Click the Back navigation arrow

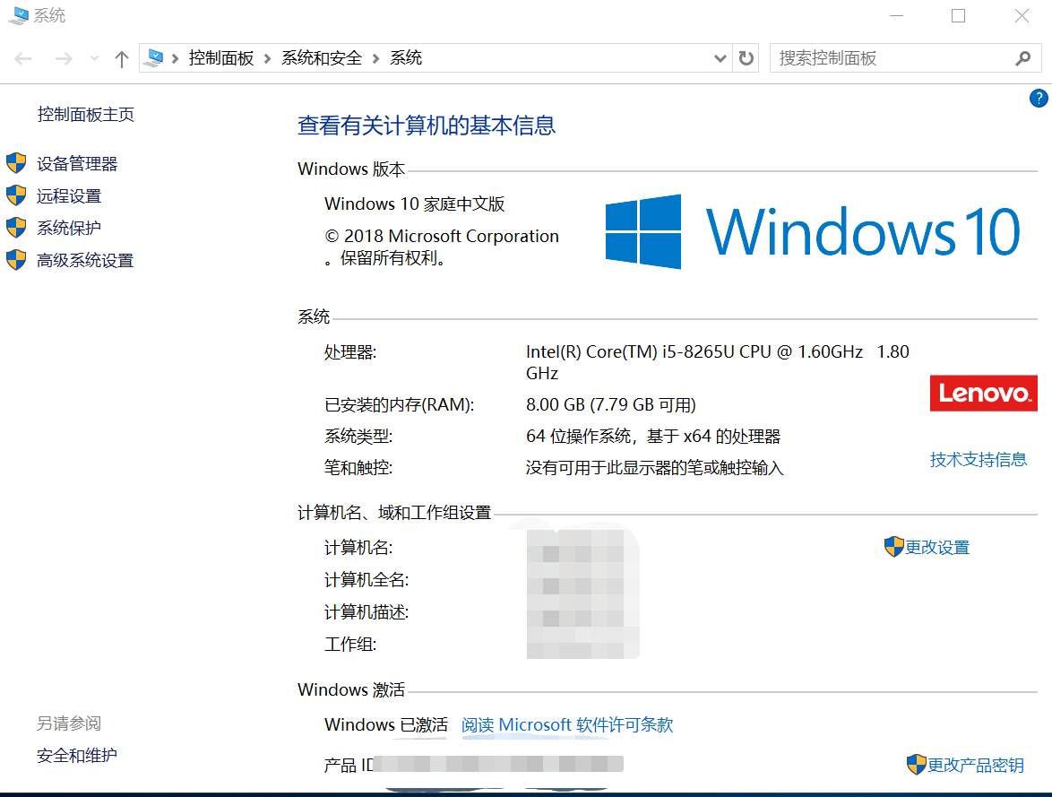(x=23, y=59)
